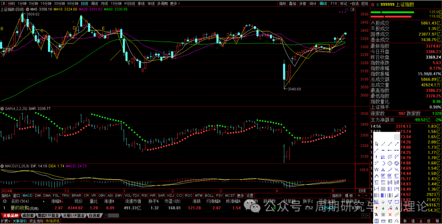Pick the red up-arrow marker tool
Screen dimensions: 442x224
377,208
